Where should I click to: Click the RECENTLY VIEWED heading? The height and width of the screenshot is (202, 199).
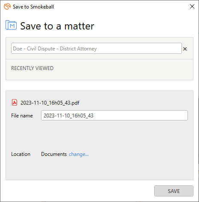pos(32,68)
